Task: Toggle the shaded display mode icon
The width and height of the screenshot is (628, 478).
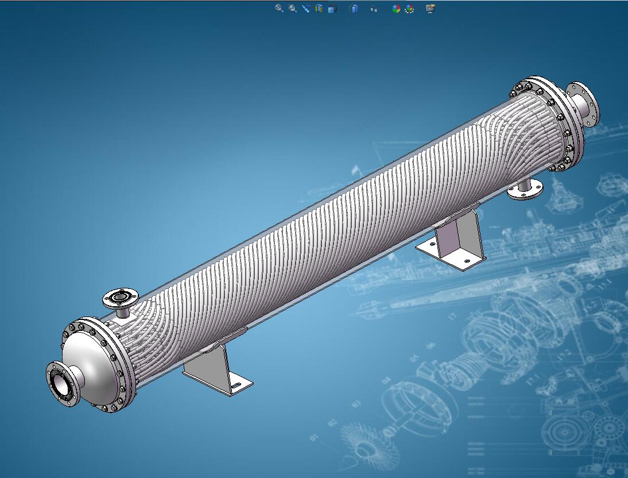Action: click(332, 9)
